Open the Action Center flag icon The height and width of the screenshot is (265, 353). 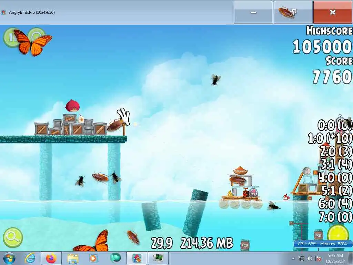point(318,258)
